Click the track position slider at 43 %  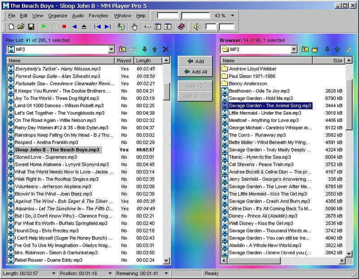click(181, 16)
